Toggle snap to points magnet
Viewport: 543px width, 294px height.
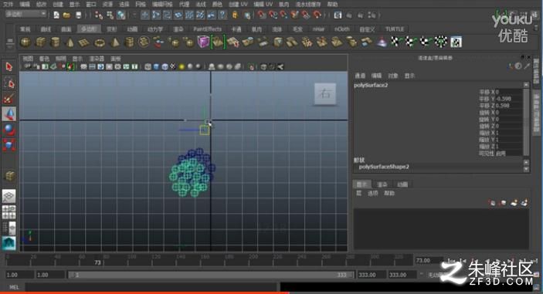click(284, 15)
